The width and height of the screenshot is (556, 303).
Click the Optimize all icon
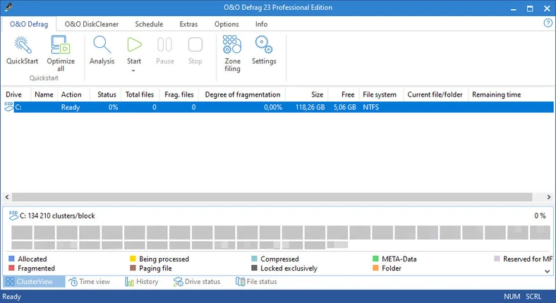[x=60, y=45]
